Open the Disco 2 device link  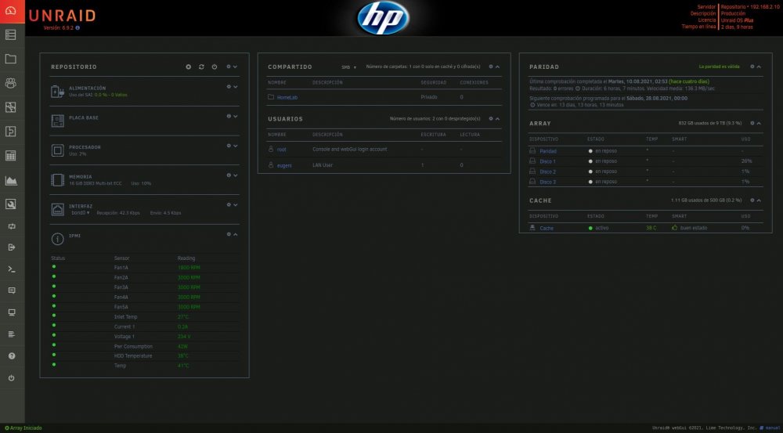tap(547, 171)
